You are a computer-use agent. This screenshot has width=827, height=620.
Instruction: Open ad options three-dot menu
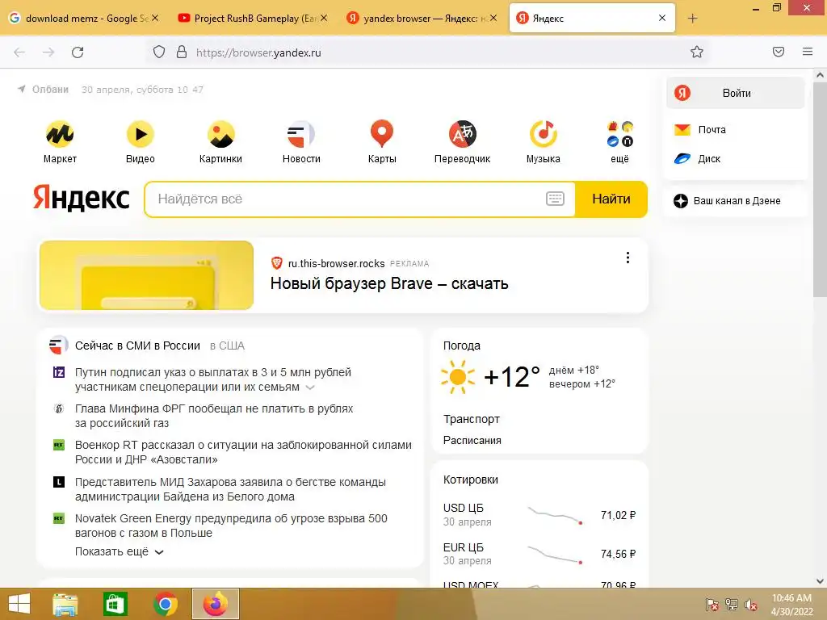[628, 258]
